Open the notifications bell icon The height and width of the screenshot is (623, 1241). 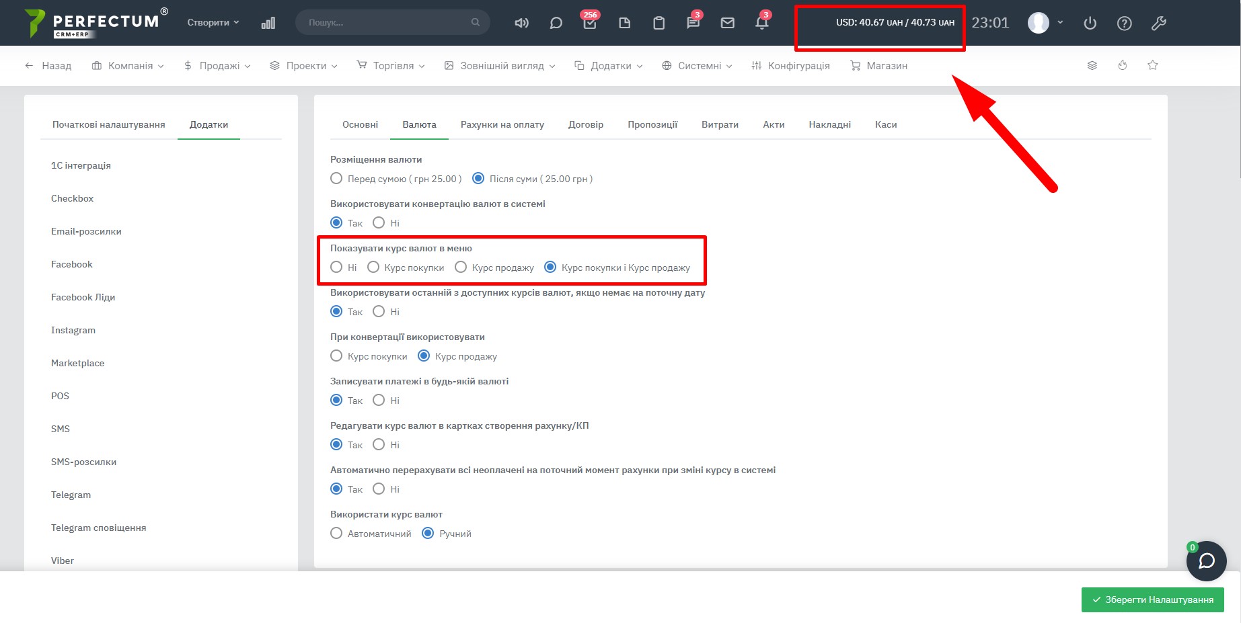(x=761, y=23)
